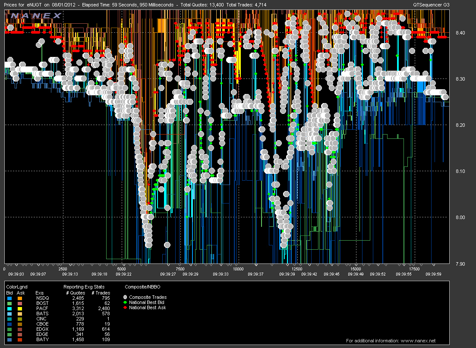Viewport: 476px width, 348px height.
Task: Pick the EDGX ask color swatch
Action: 20,329
